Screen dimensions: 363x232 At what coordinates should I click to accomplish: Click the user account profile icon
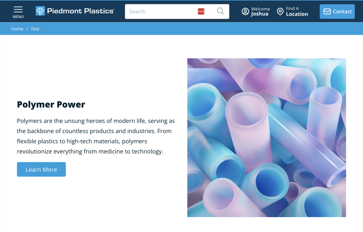pos(245,12)
